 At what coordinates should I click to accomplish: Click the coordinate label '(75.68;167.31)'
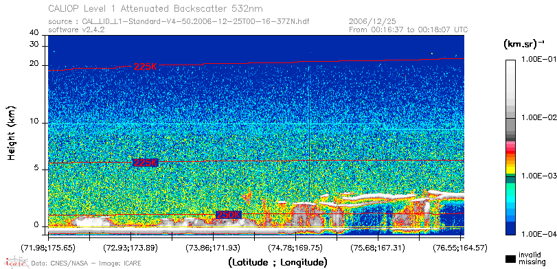pyautogui.click(x=378, y=247)
